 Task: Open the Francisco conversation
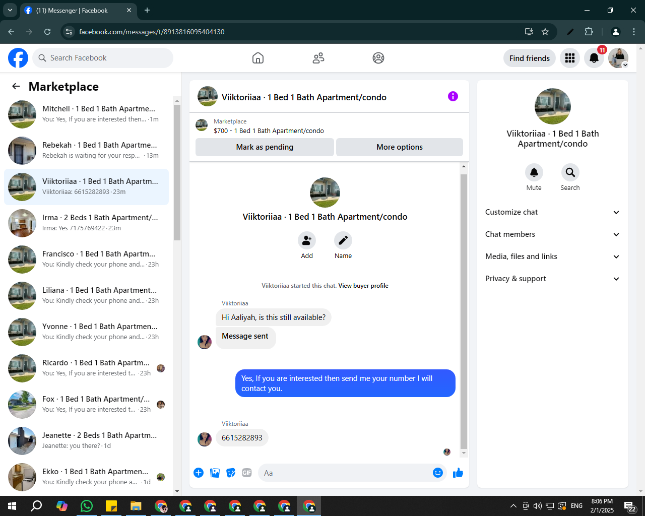[87, 260]
